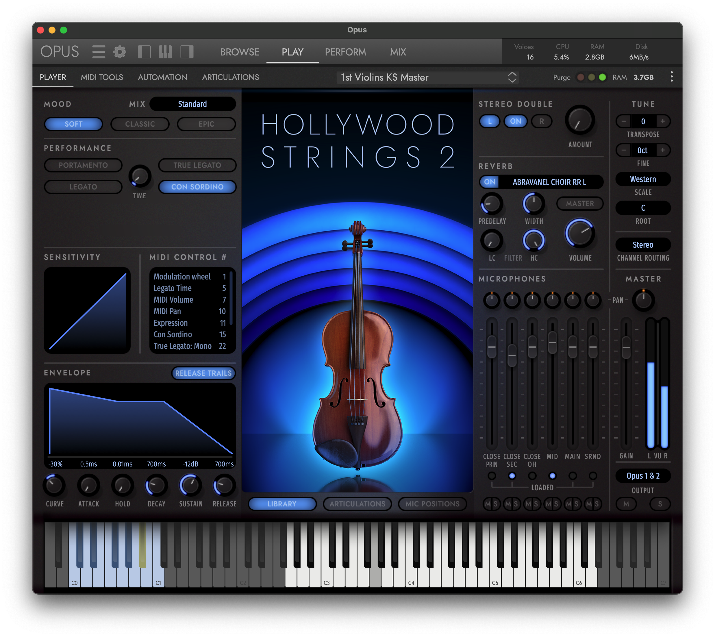
Task: Select the Soft mood
Action: point(73,124)
